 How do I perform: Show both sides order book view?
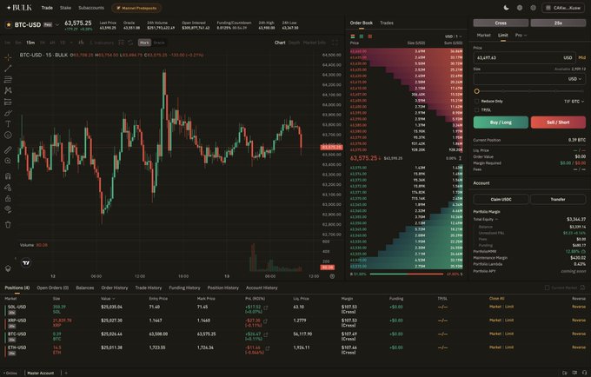pyautogui.click(x=353, y=36)
